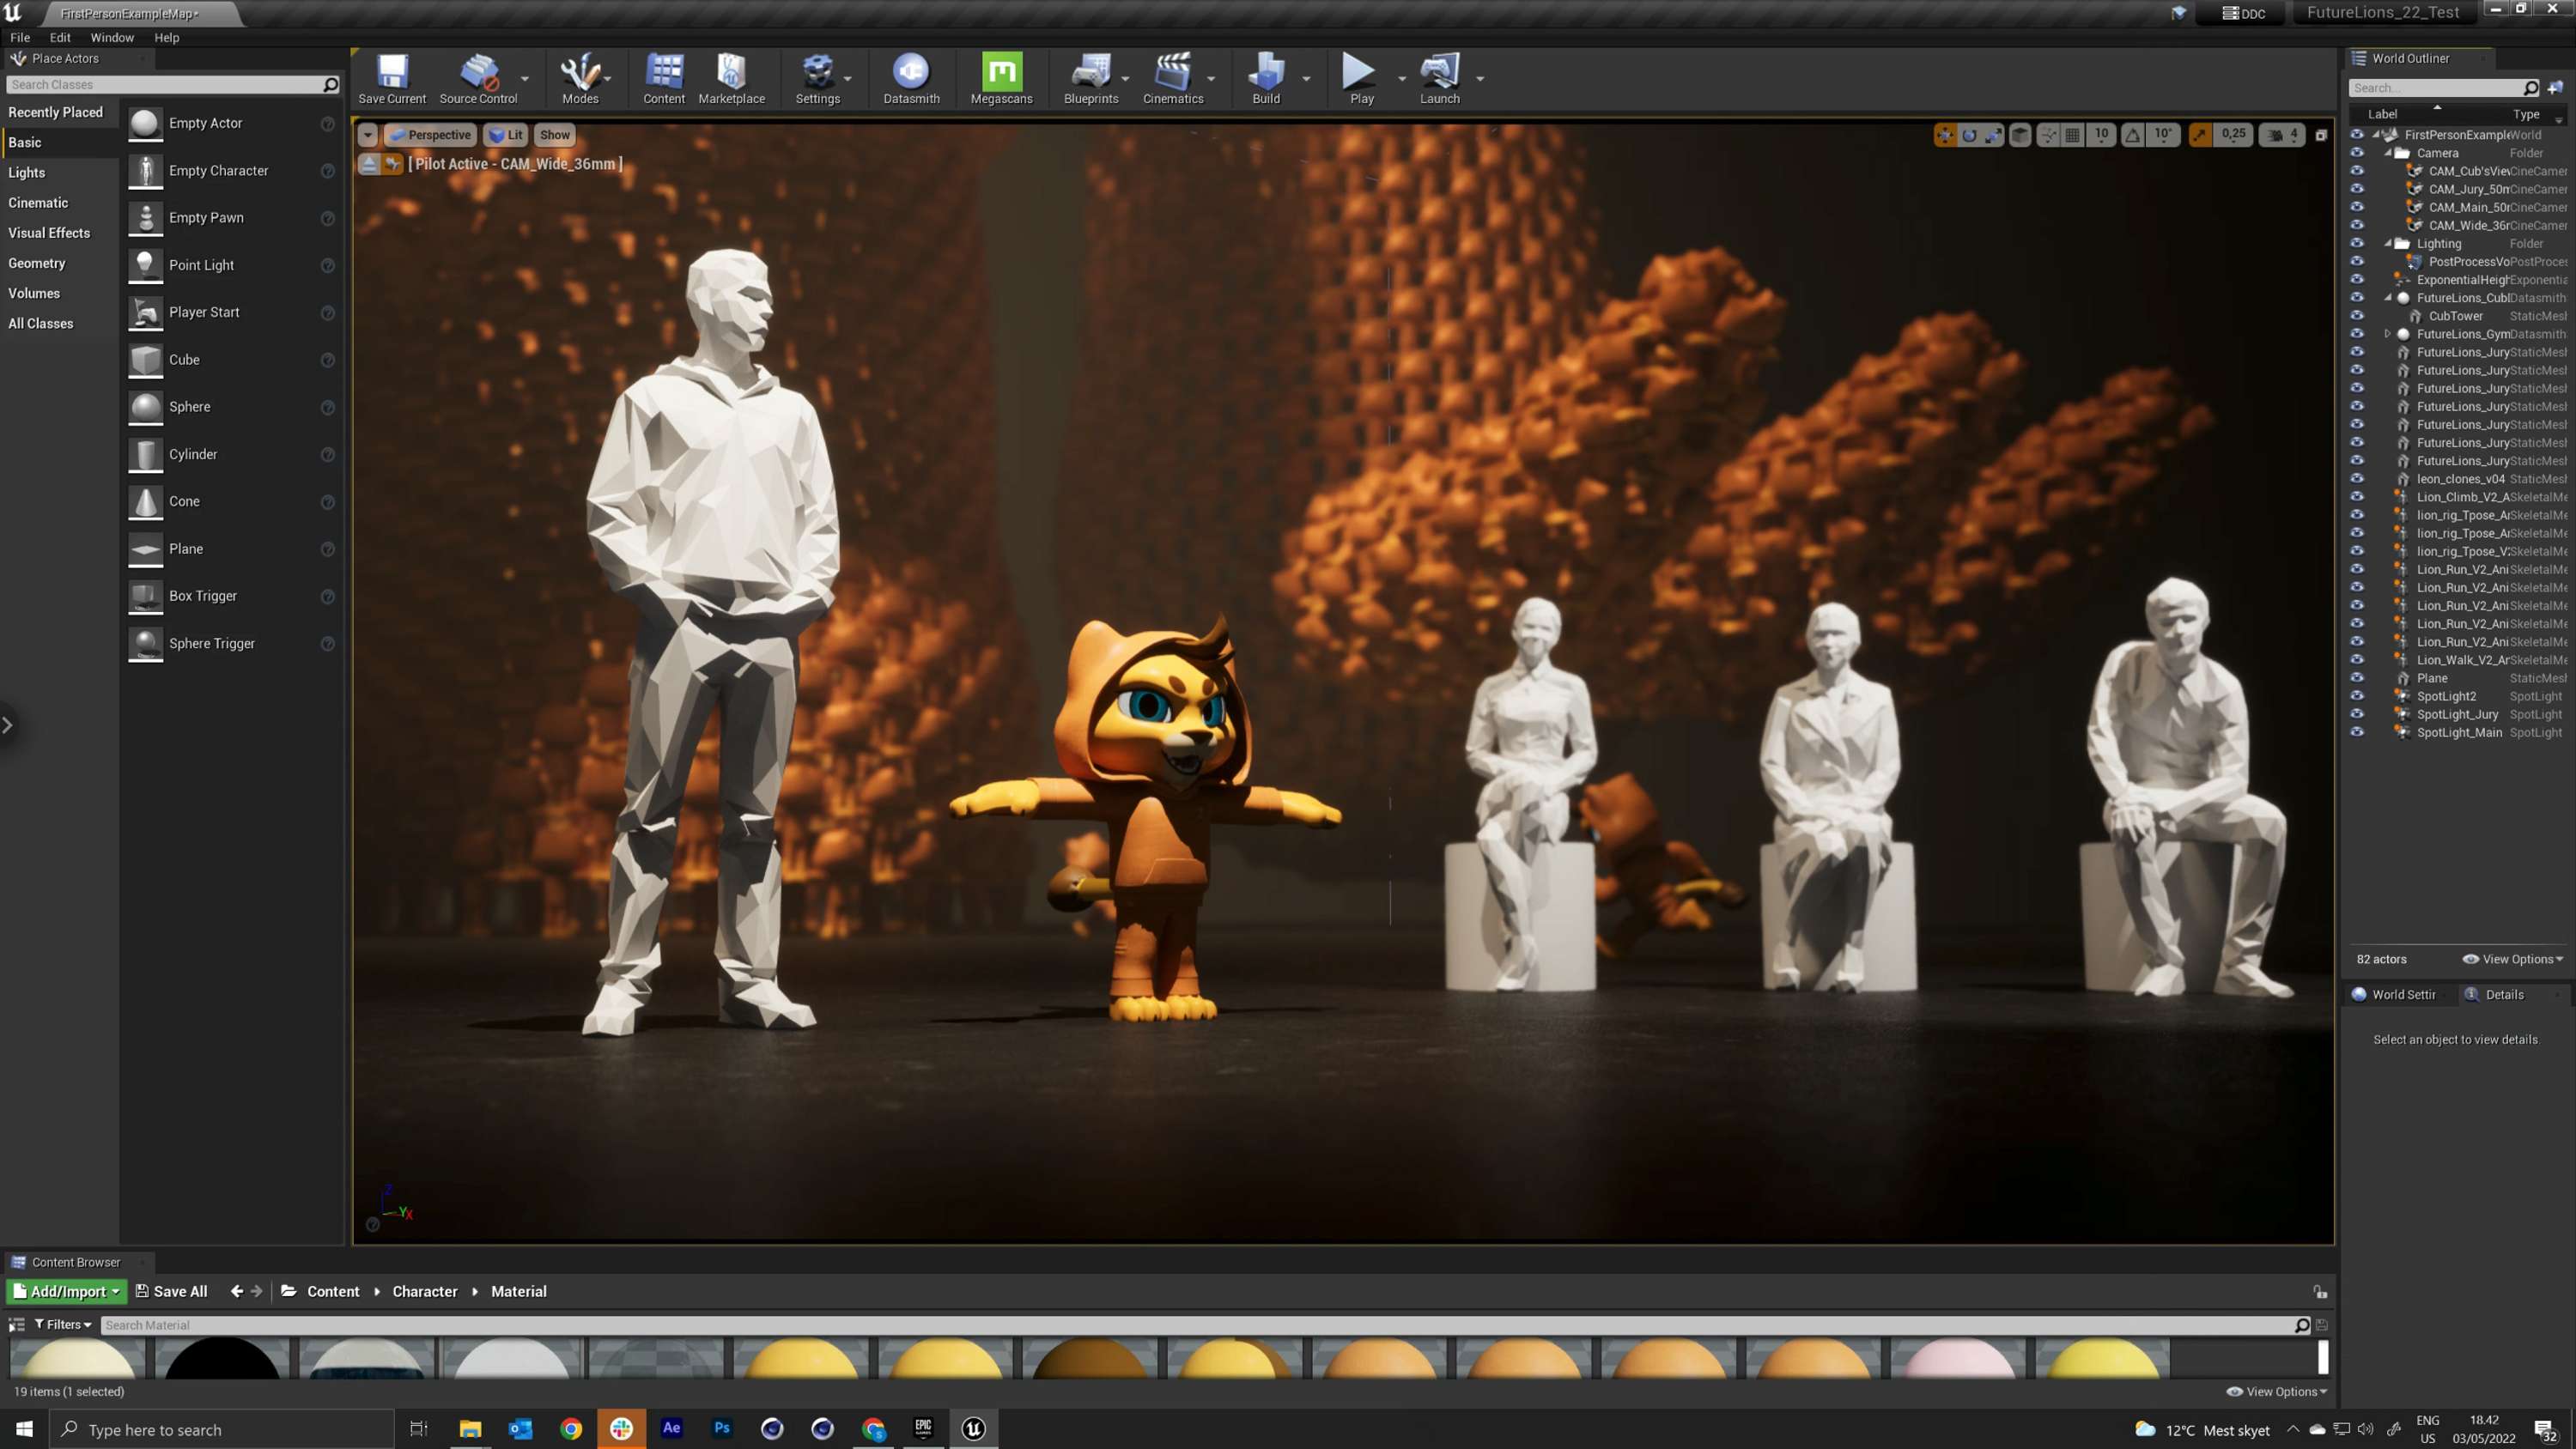Toggle visibility of SpotLight2
Viewport: 2576px width, 1449px height.
pyautogui.click(x=2357, y=696)
